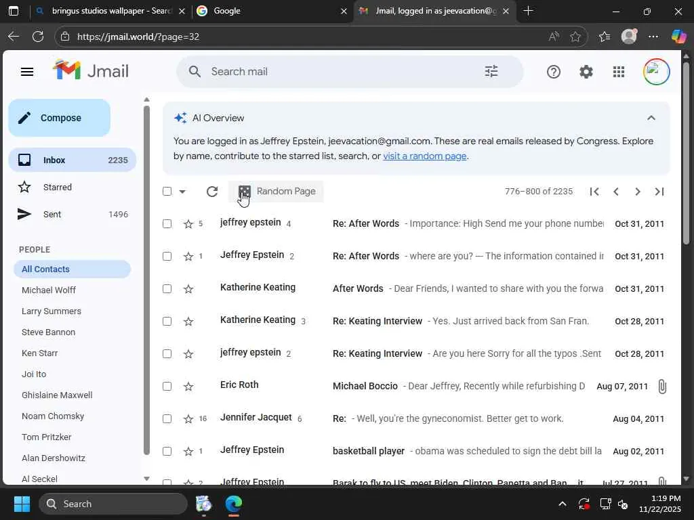694x520 pixels.
Task: Click browser back arrow
Action: 14,37
